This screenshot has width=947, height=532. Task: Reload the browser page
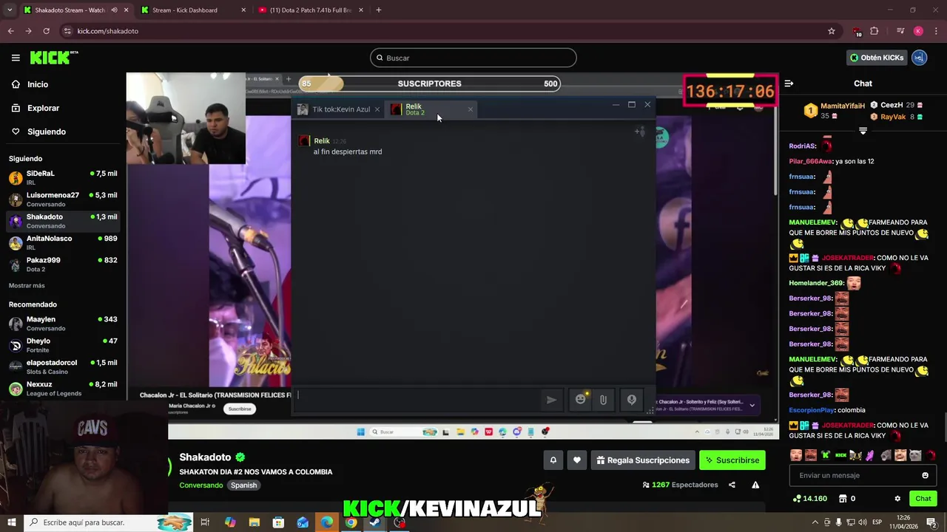click(46, 31)
